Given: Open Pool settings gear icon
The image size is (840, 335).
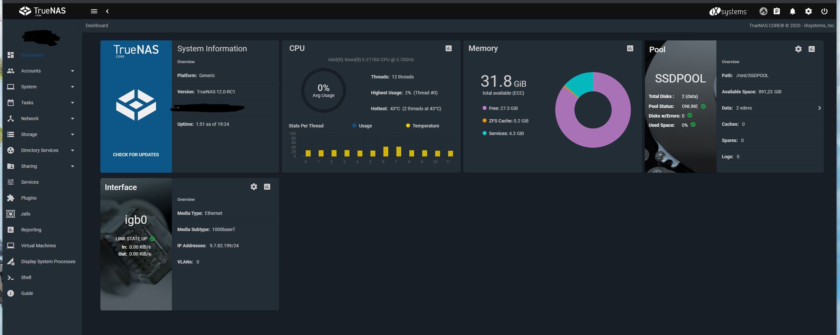Looking at the screenshot, I should tap(798, 49).
